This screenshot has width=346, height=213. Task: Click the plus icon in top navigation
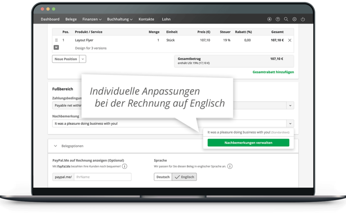point(270,20)
